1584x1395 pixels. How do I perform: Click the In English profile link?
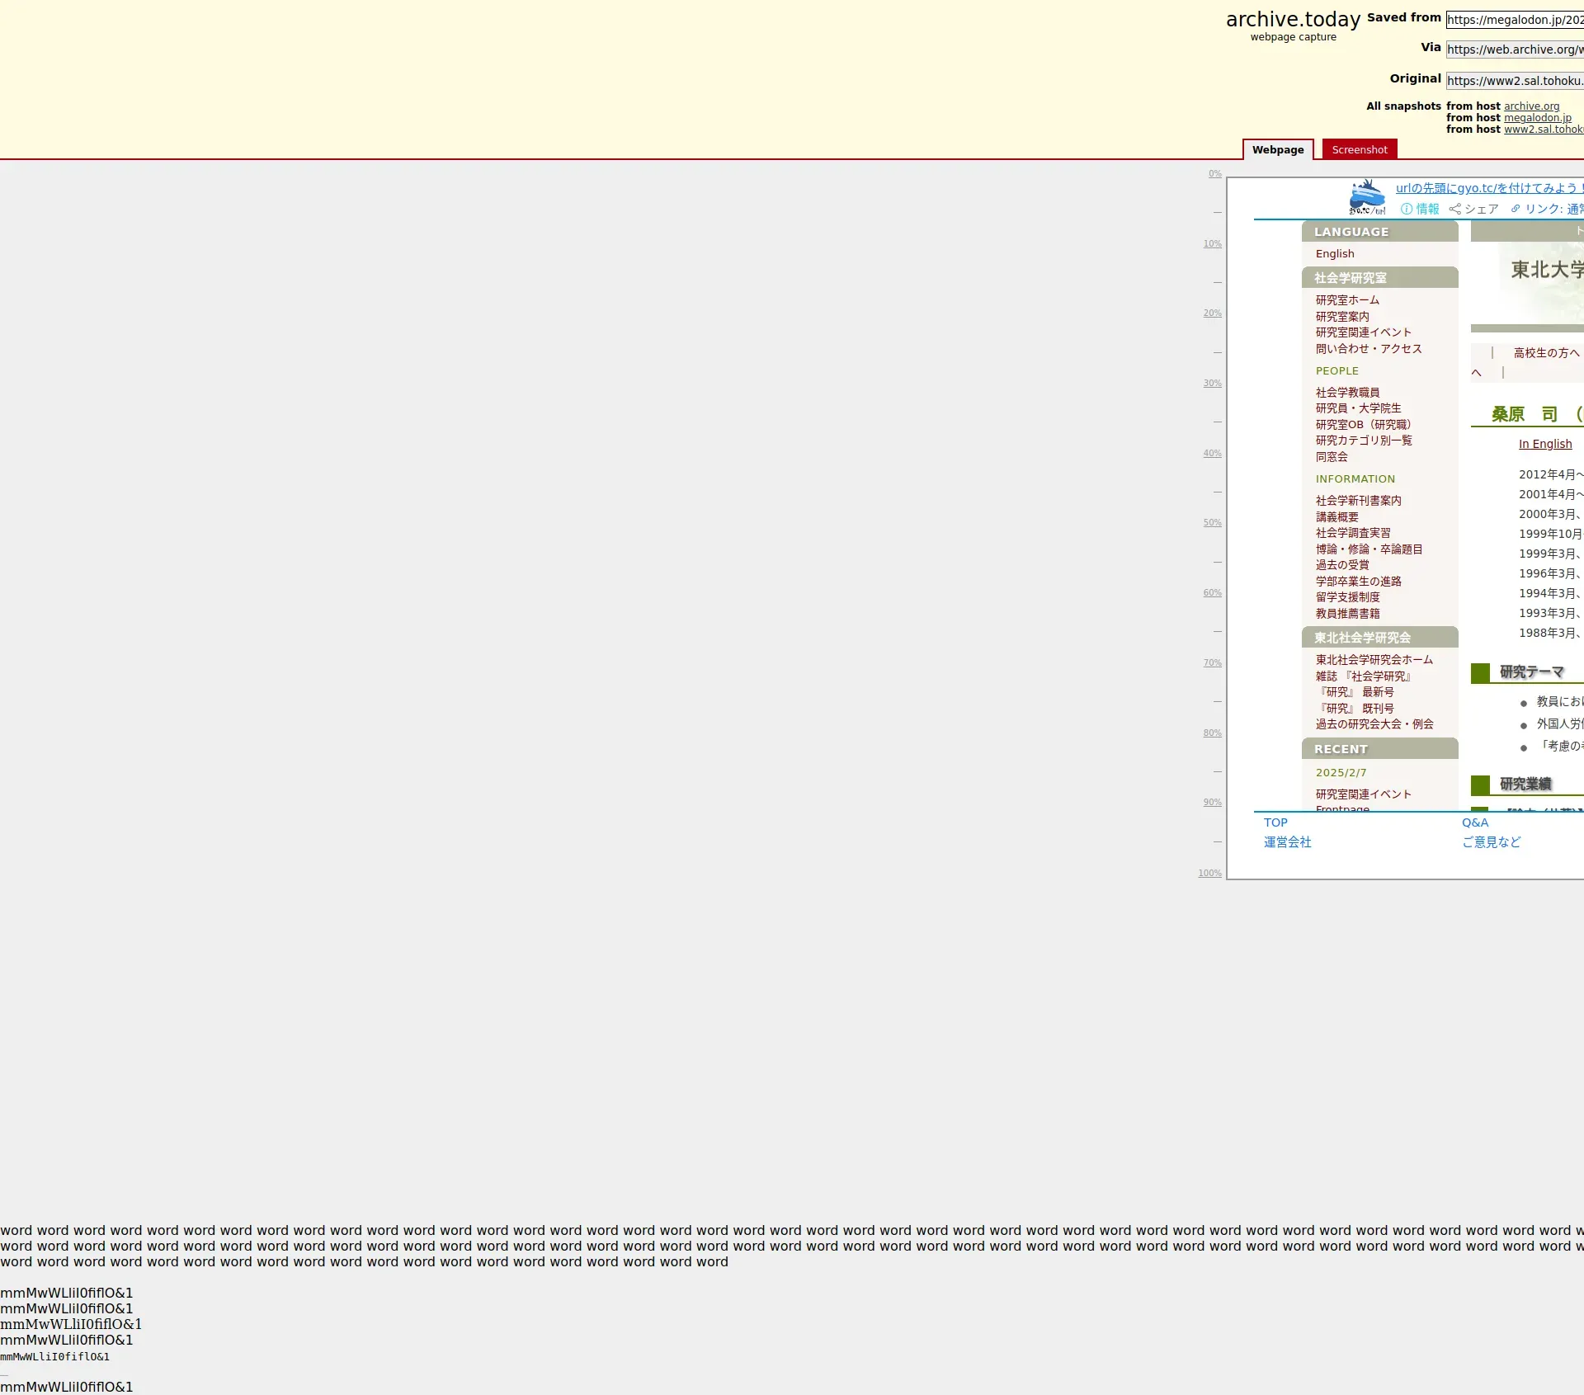pos(1544,444)
